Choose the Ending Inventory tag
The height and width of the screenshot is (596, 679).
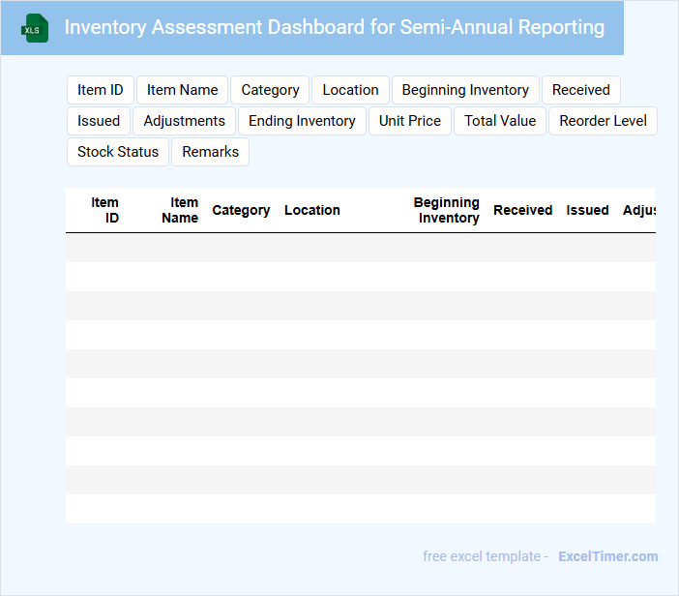[302, 121]
